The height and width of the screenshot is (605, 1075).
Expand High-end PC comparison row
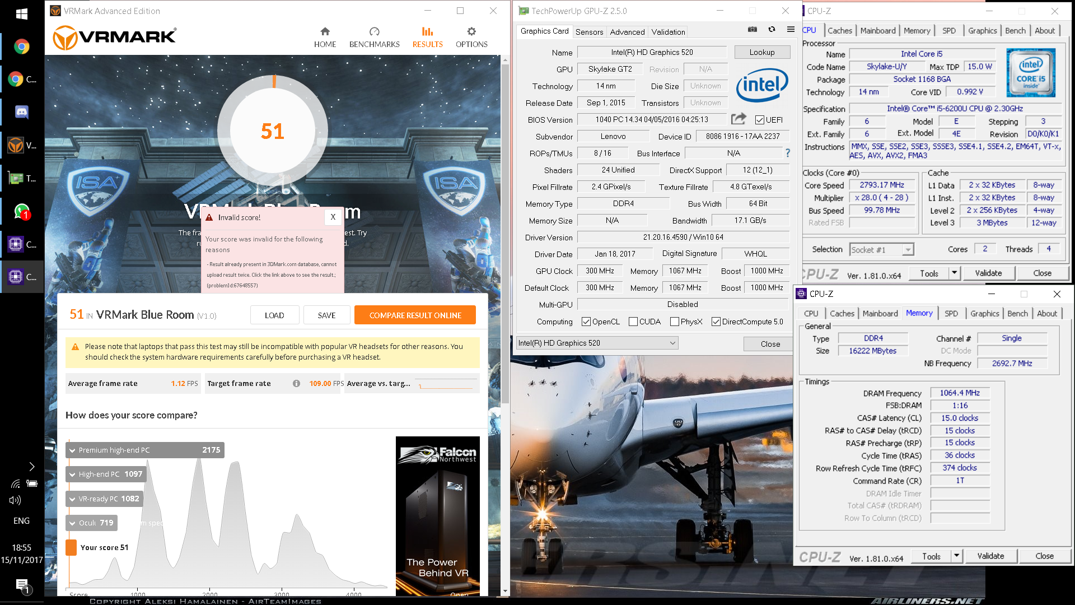(106, 474)
